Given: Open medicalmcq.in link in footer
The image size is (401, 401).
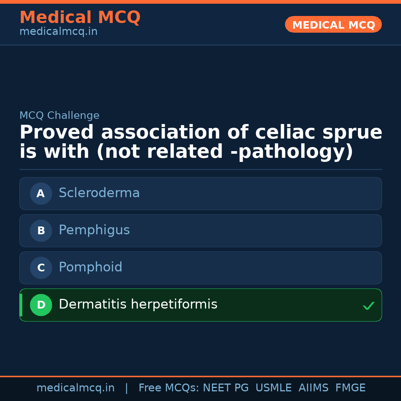Looking at the screenshot, I should [x=75, y=388].
